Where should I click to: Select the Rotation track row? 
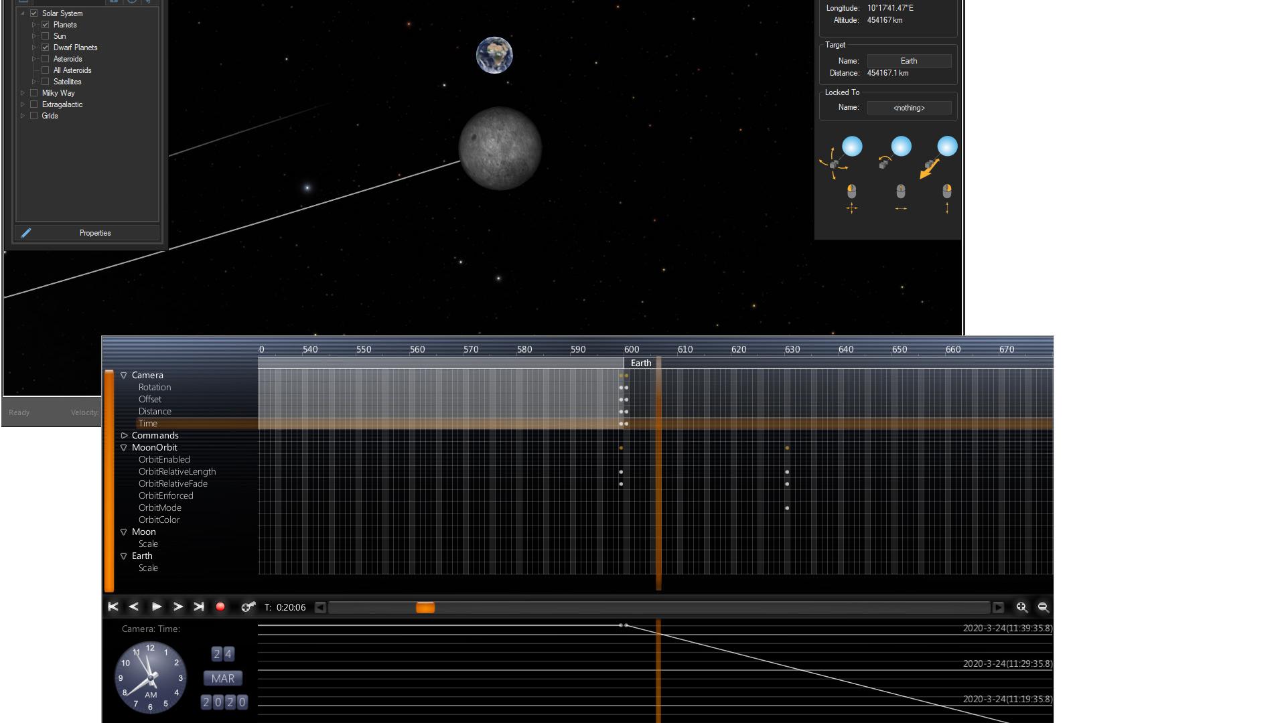[155, 388]
